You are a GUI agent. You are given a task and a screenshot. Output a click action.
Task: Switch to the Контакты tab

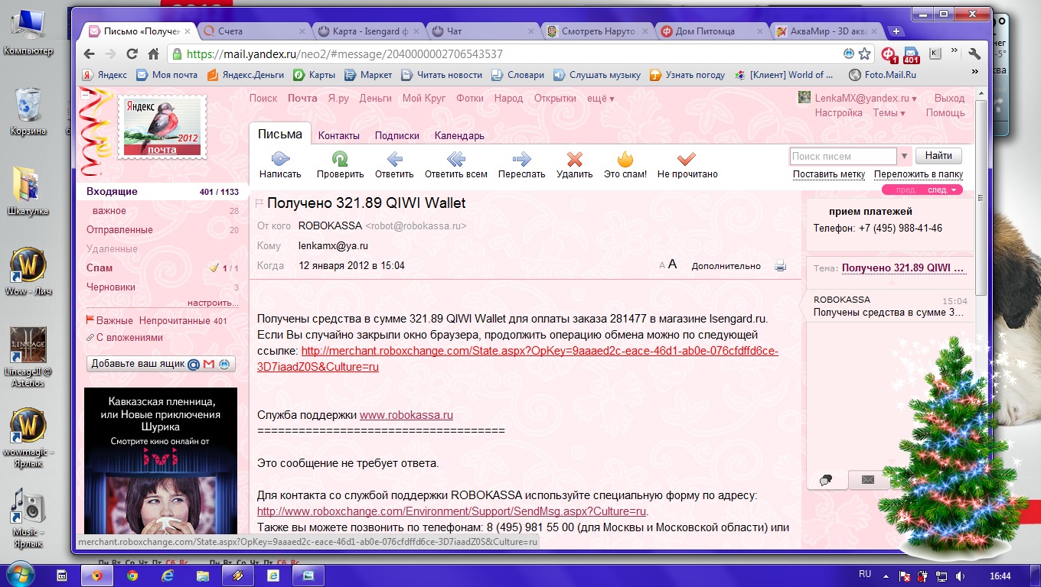pyautogui.click(x=338, y=135)
